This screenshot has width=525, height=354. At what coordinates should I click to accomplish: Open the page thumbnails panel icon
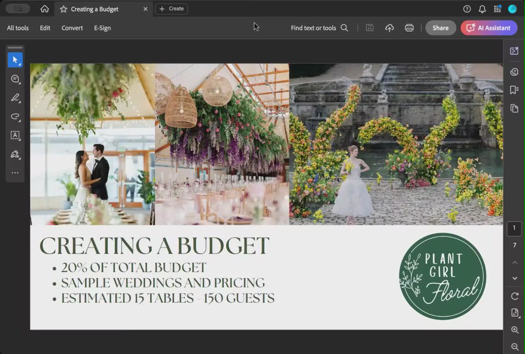click(514, 108)
